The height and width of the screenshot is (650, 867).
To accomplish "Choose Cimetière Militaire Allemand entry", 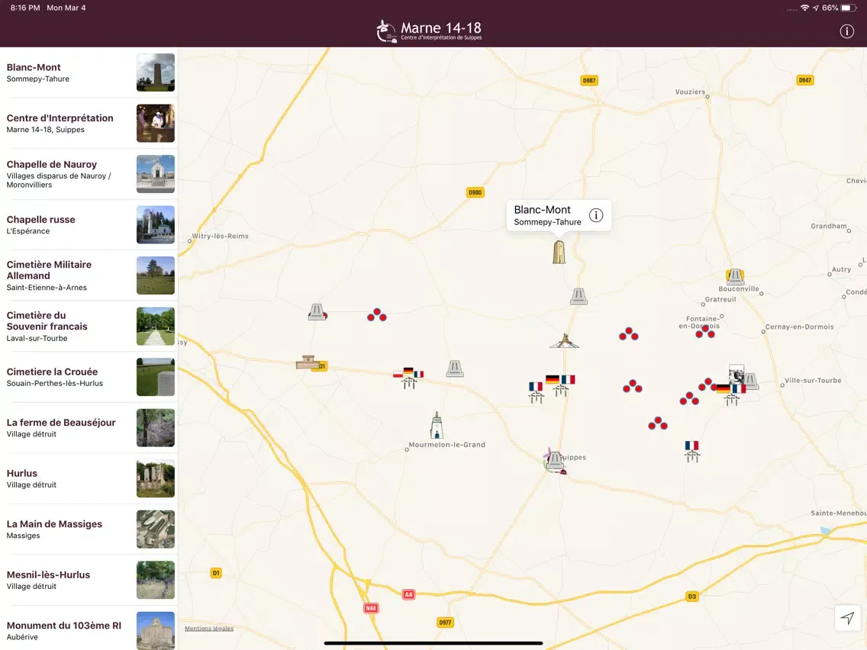I will coord(89,275).
